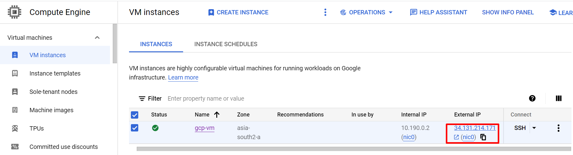Screen dimensions: 573x155
Task: Click the column display options icon
Action: (x=559, y=98)
